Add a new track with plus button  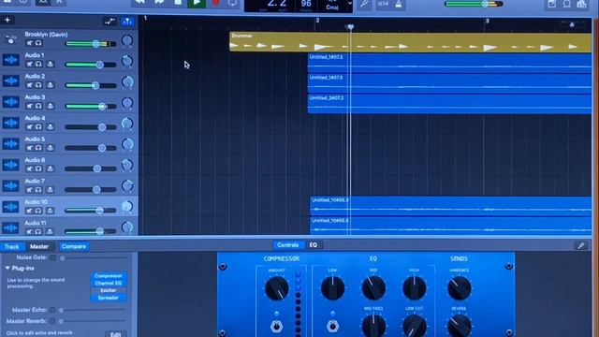pyautogui.click(x=7, y=20)
